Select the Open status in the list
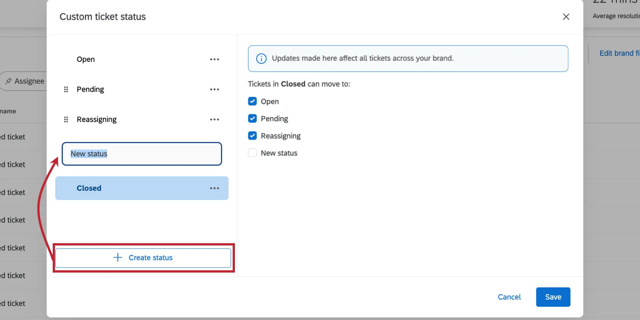Image resolution: width=640 pixels, height=320 pixels. pyautogui.click(x=142, y=59)
